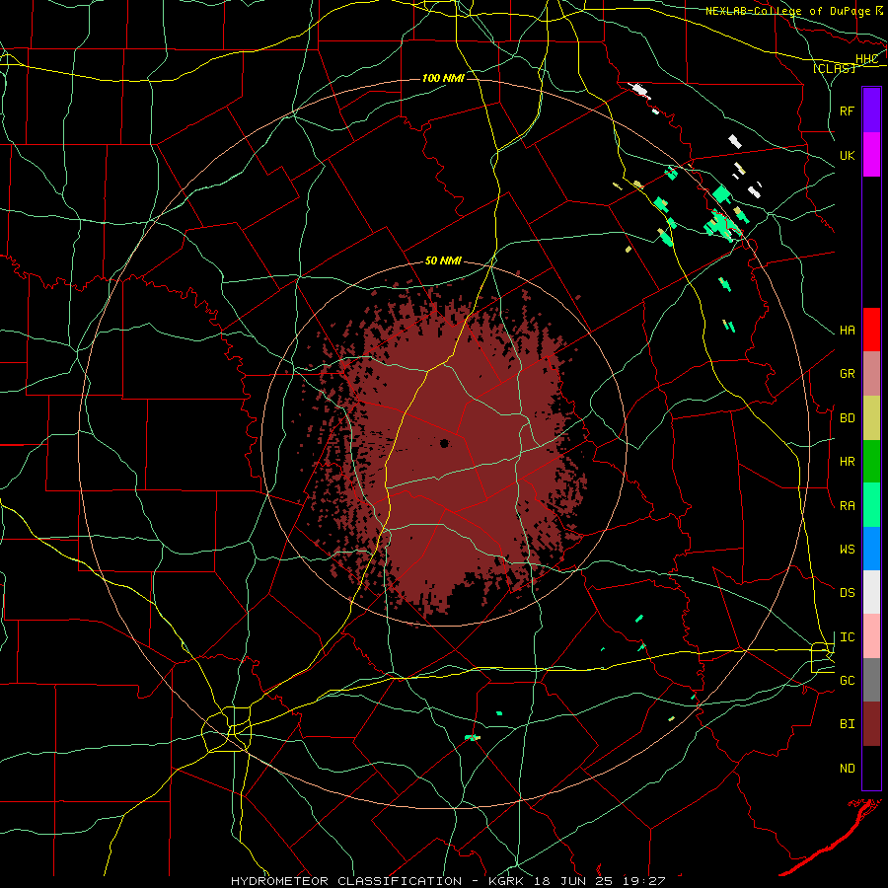Click the IC pink legend swatch

(x=871, y=636)
